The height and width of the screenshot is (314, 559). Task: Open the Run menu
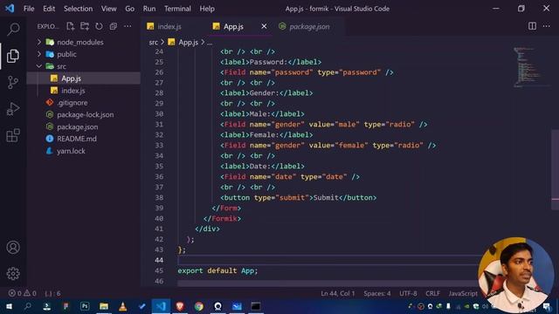(x=149, y=9)
